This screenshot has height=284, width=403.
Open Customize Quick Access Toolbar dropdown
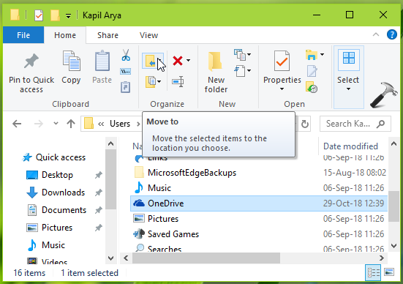pyautogui.click(x=68, y=16)
